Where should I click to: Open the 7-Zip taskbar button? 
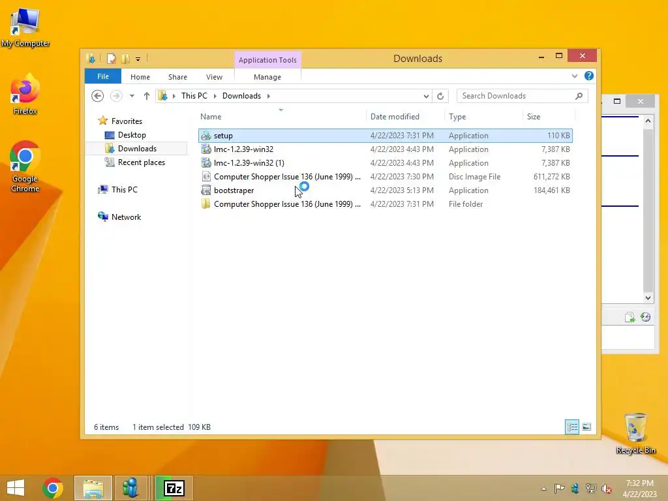tap(174, 488)
